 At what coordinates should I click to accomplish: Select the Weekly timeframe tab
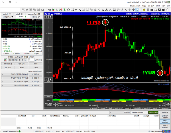coord(103,108)
